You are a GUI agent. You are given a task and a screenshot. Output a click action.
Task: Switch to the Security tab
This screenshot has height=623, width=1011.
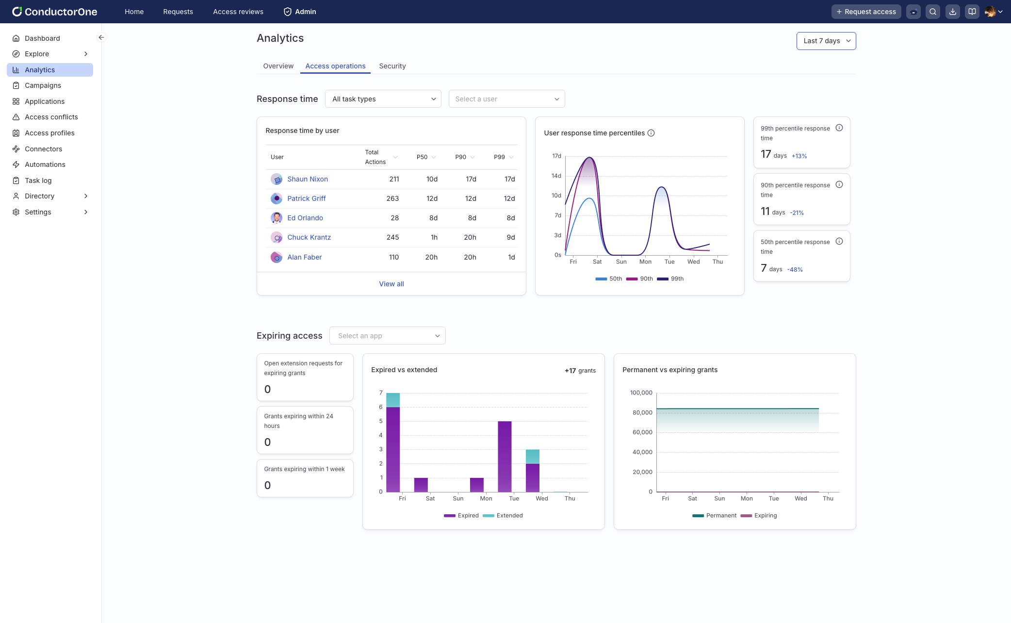coord(392,66)
